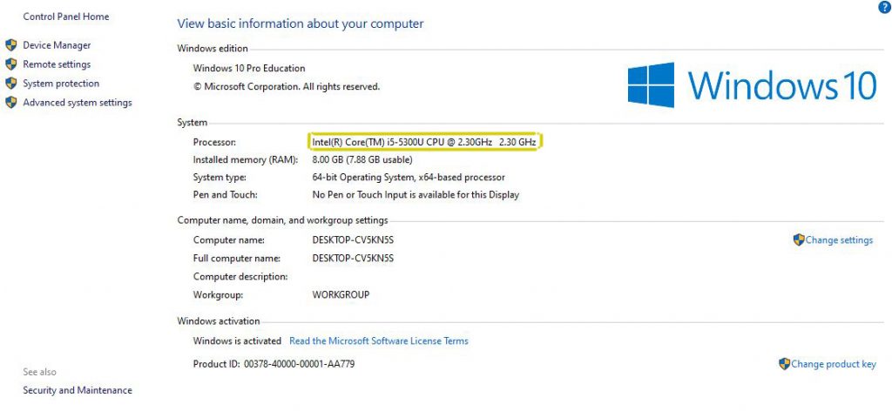Click the View basic information heading
This screenshot has width=892, height=411.
click(x=301, y=24)
